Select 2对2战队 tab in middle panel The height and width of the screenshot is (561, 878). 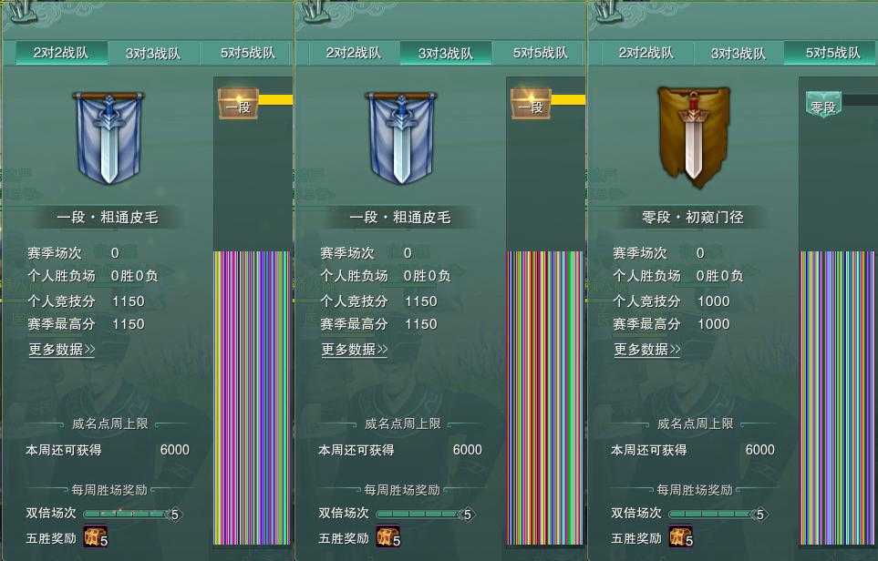pyautogui.click(x=354, y=53)
